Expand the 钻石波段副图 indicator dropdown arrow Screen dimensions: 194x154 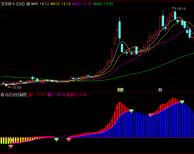pos(2,95)
